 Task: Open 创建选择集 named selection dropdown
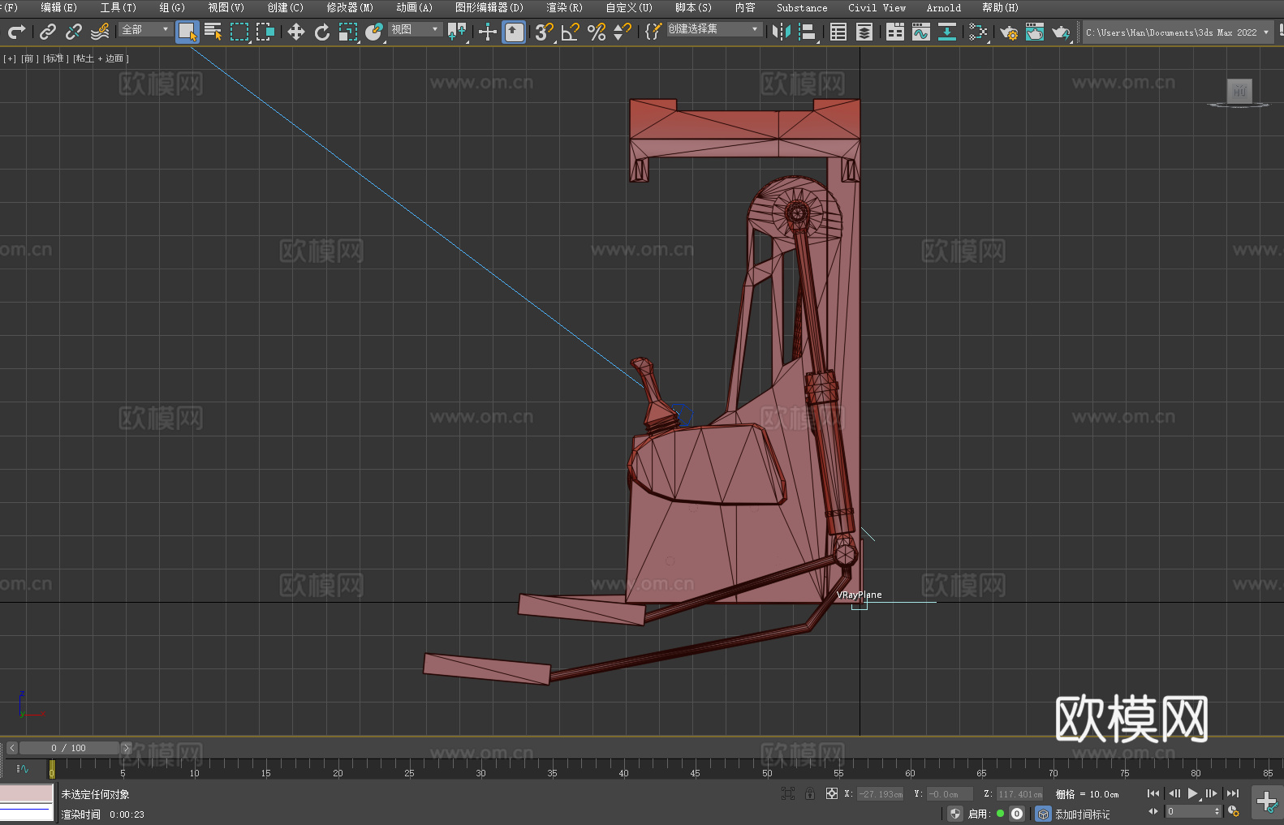click(714, 29)
